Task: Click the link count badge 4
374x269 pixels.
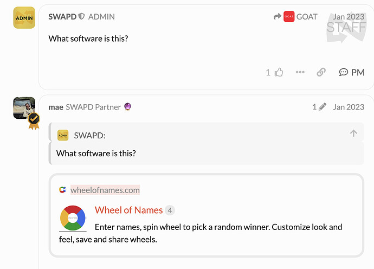Action: click(170, 210)
